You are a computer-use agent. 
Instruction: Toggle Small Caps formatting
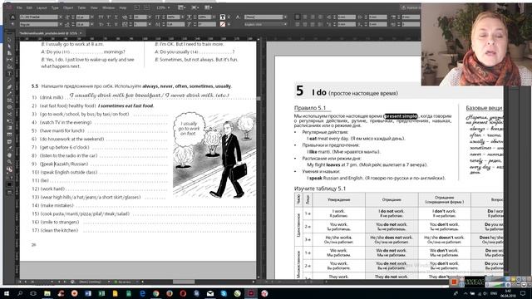click(x=101, y=24)
